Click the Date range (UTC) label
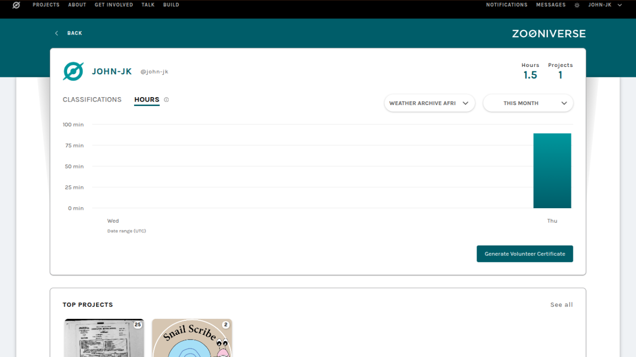This screenshot has width=636, height=357. coord(127,231)
